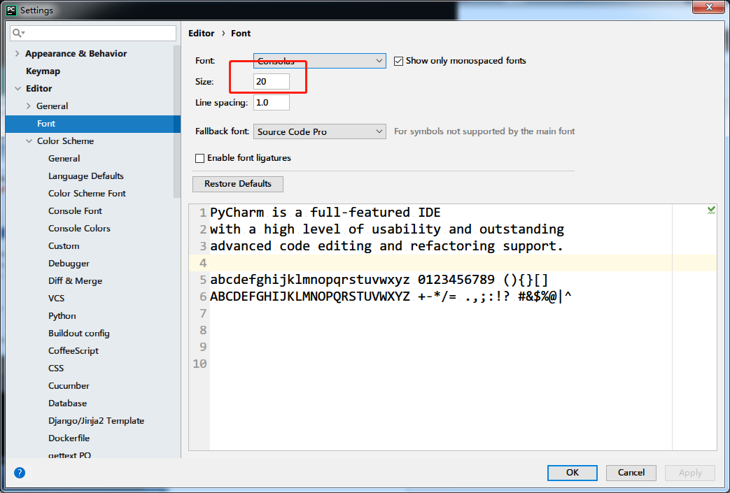
Task: Select the Font settings page
Action: coord(92,124)
